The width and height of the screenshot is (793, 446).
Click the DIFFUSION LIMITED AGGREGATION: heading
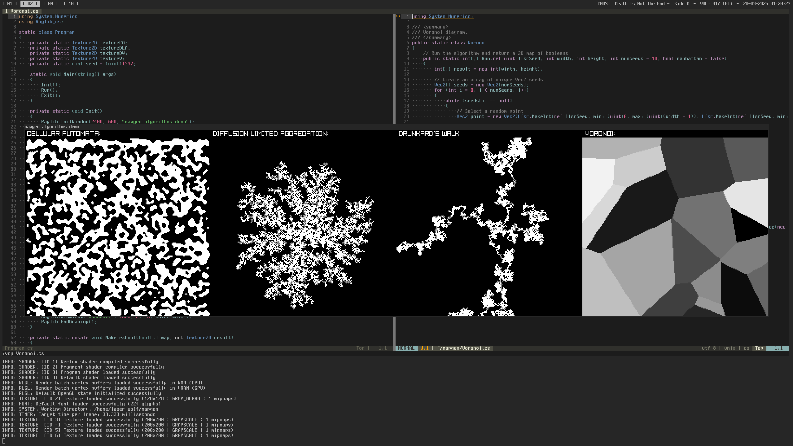[x=270, y=133]
